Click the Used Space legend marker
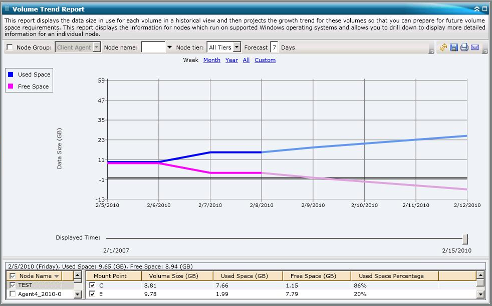The width and height of the screenshot is (492, 306). 11,74
